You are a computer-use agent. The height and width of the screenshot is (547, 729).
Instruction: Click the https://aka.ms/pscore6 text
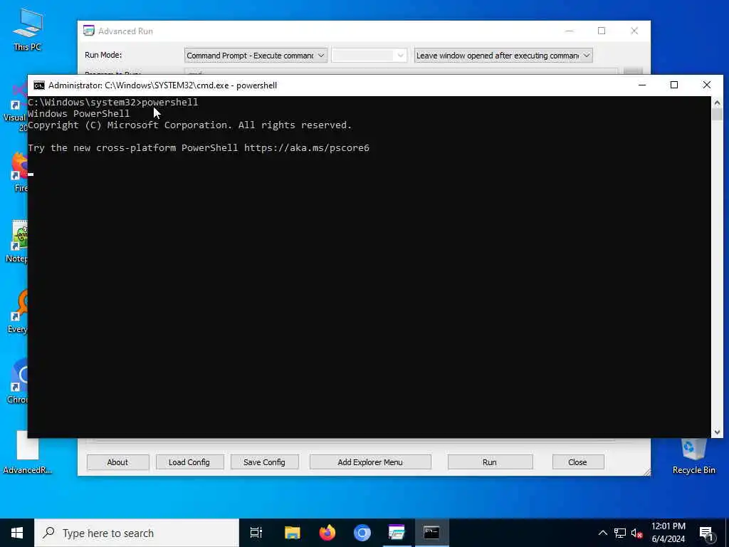point(307,148)
